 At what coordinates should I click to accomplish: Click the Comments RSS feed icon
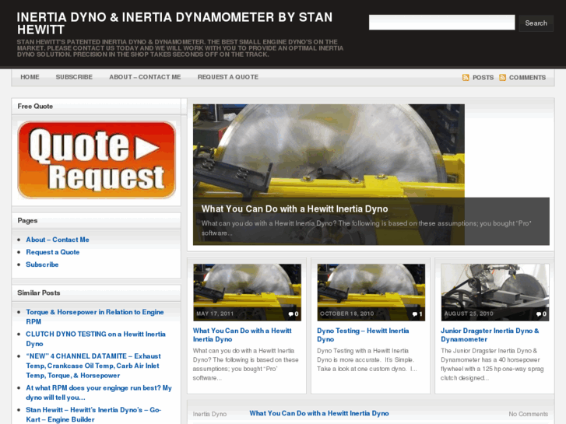point(502,78)
